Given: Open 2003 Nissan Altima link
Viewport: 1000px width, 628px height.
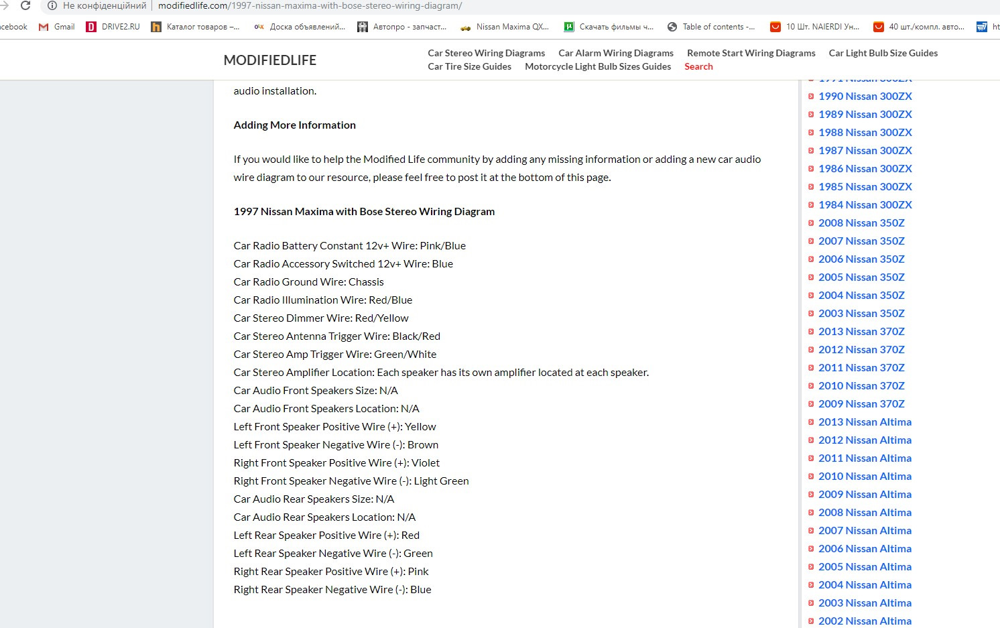Looking at the screenshot, I should [865, 603].
